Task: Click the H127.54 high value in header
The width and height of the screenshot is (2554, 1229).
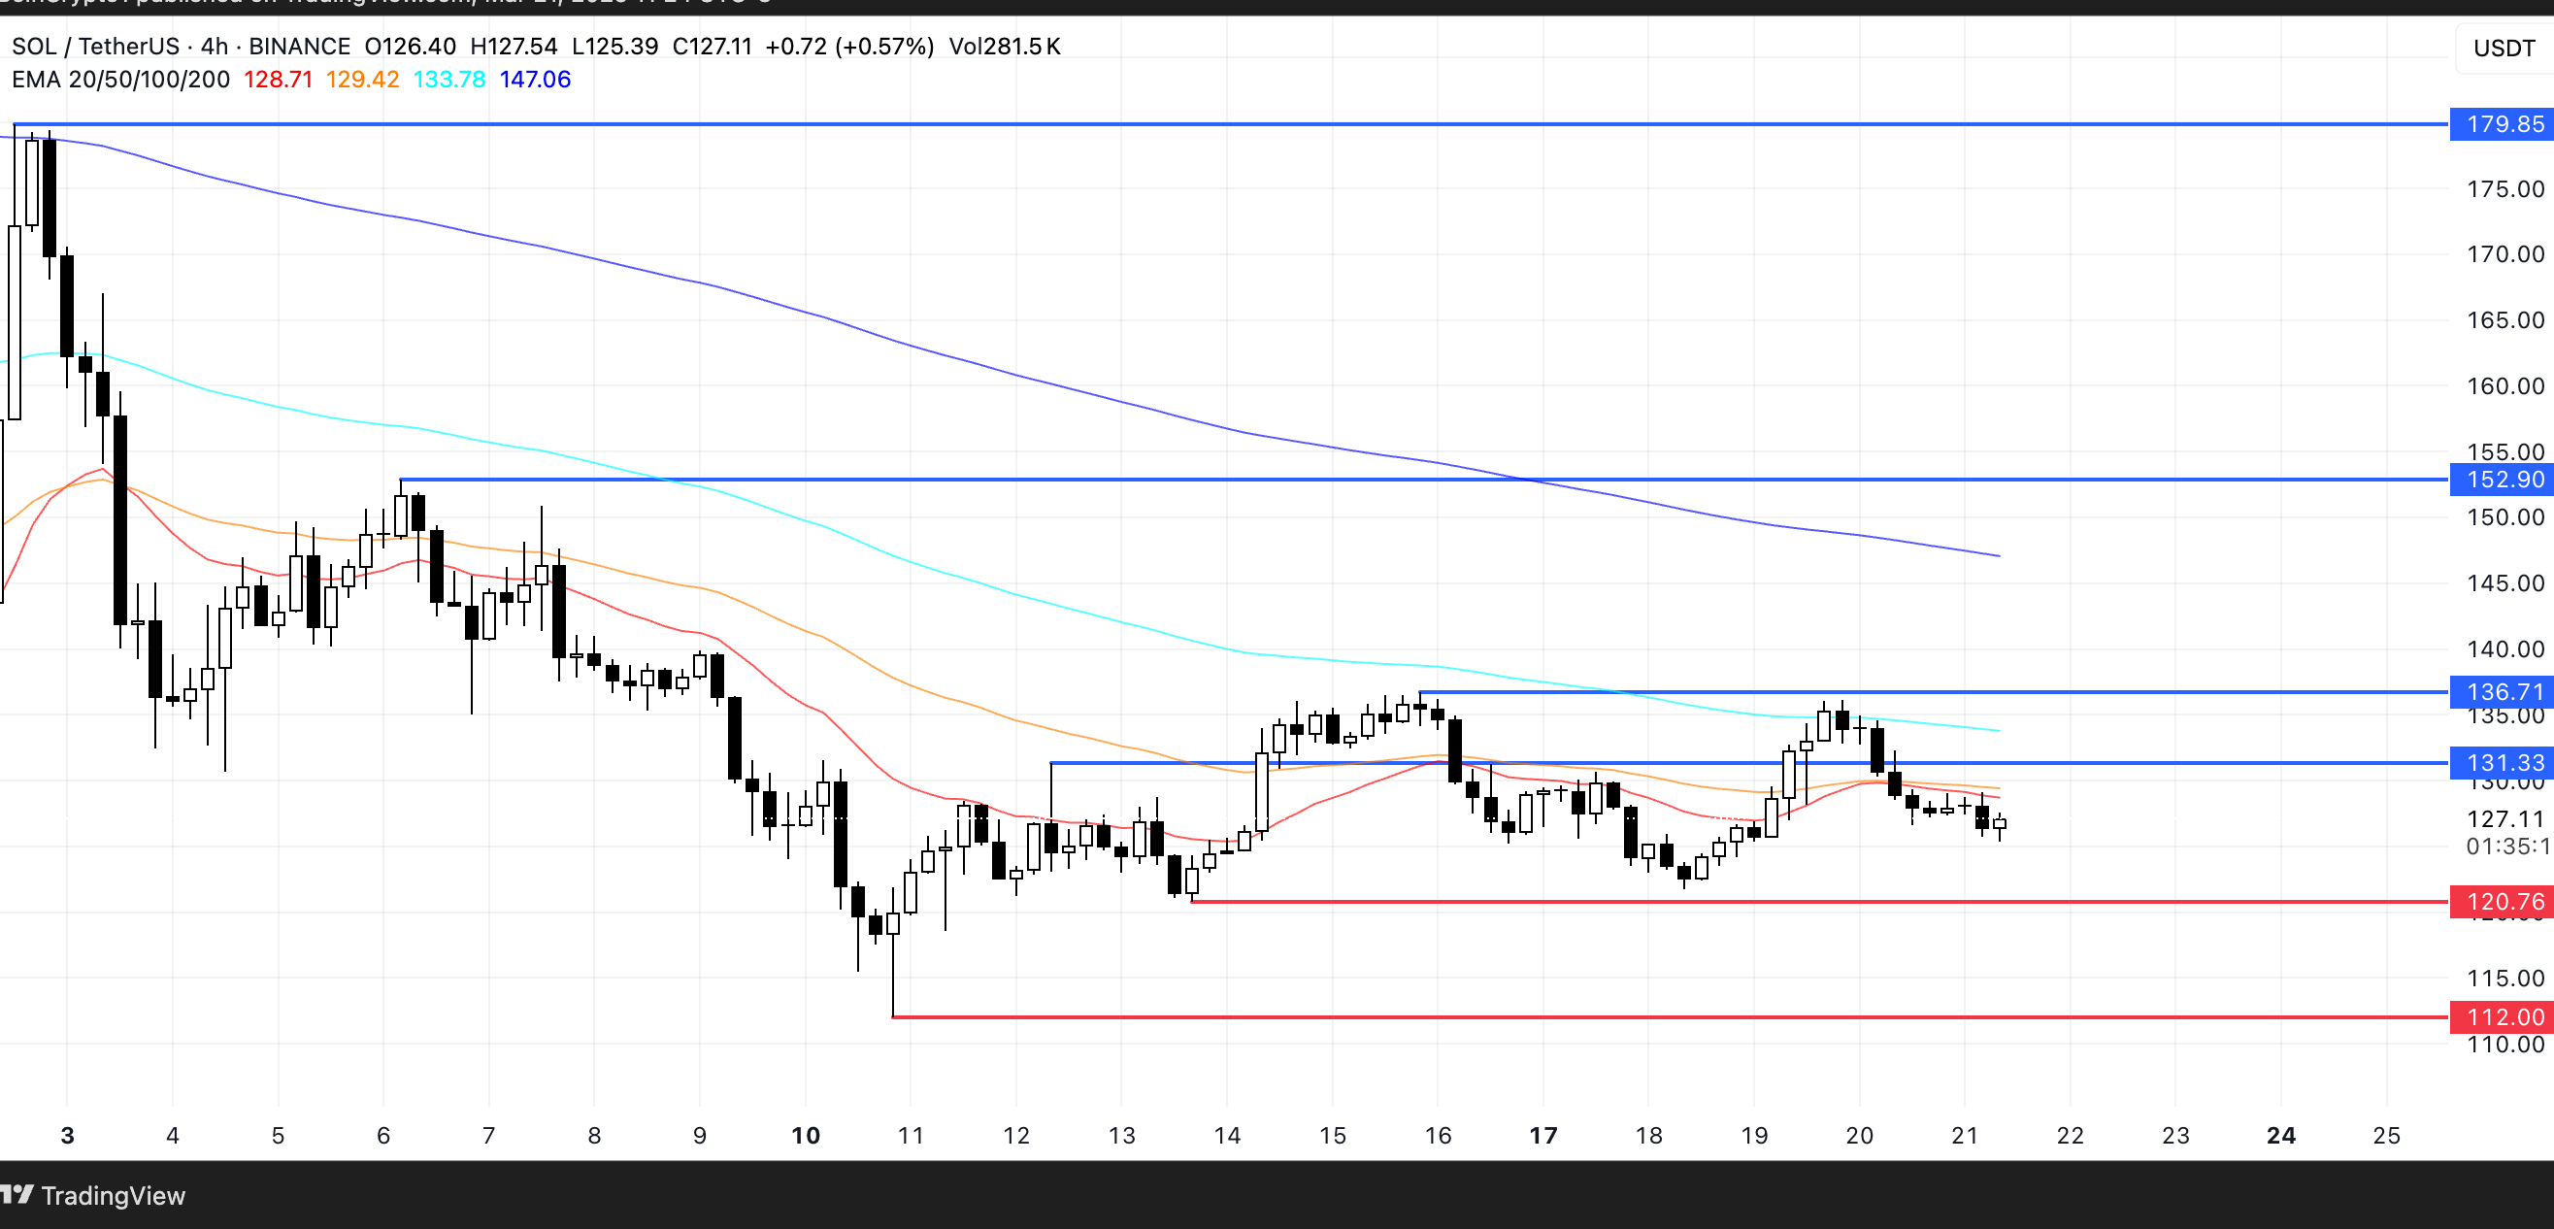Action: pyautogui.click(x=514, y=47)
